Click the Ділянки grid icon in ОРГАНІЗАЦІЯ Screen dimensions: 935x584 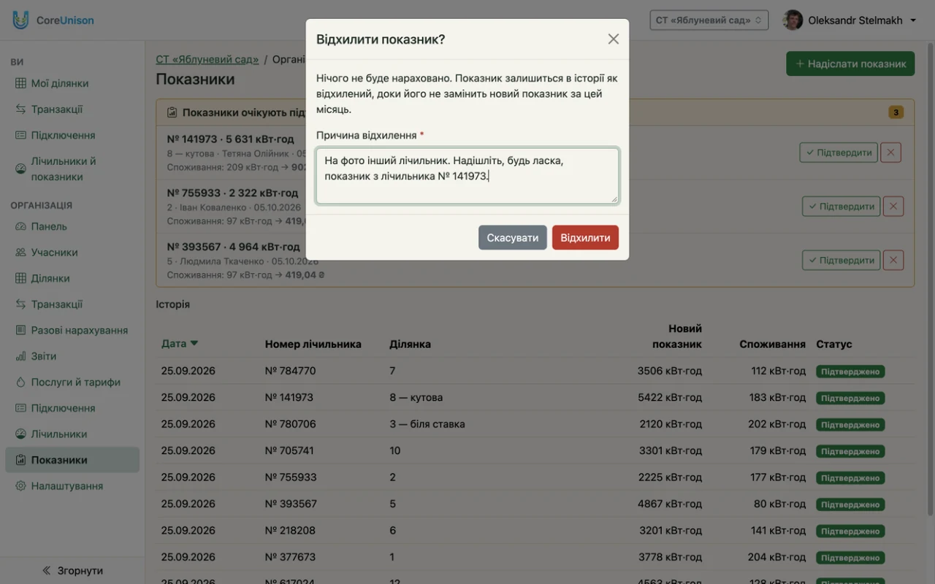20,278
